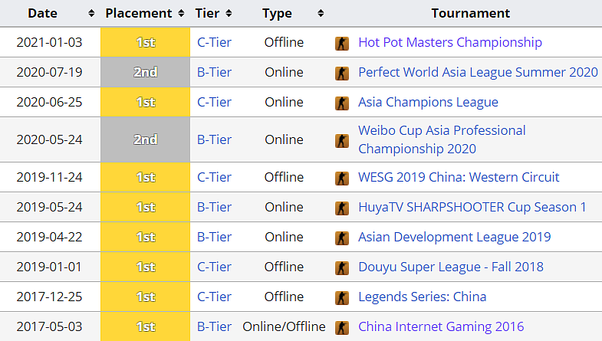Click yellow 1st placement cell for 2020-06-25

[145, 102]
